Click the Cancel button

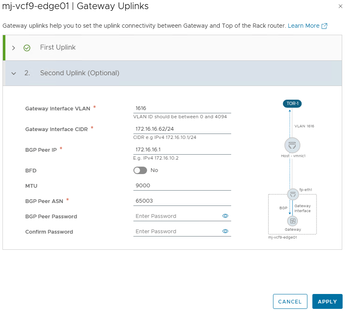click(x=290, y=301)
